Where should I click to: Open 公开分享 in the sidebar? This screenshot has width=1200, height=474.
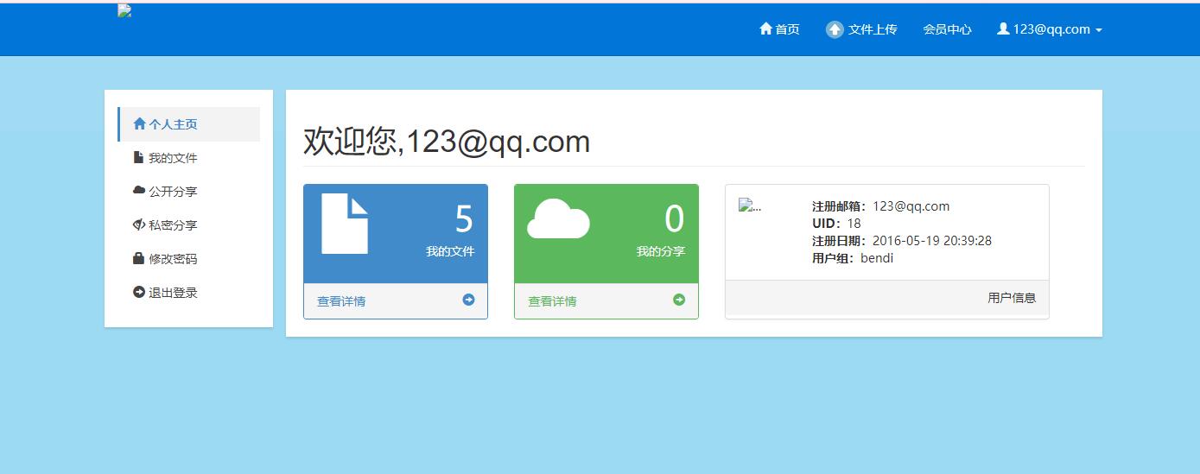point(173,192)
